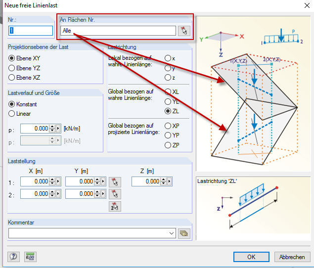
Task: Open the flyout arrow of X coordinate row 2
Action: (x=58, y=194)
